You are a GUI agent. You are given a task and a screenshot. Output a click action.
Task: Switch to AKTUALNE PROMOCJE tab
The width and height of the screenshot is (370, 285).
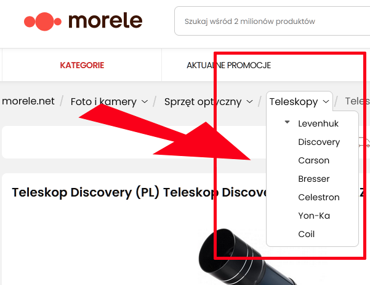228,65
